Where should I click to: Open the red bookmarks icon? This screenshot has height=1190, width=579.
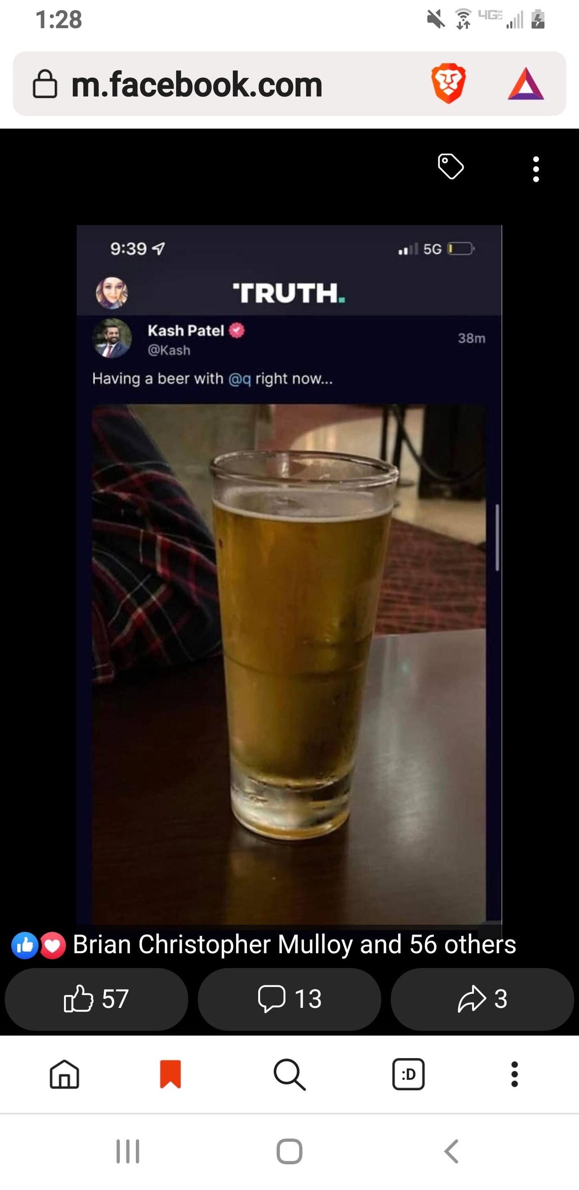click(171, 1074)
